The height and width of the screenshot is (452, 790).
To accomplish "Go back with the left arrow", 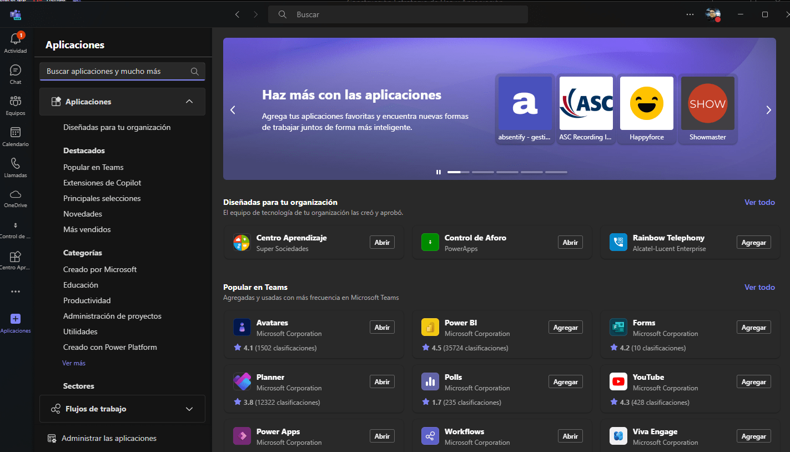I will (x=238, y=14).
